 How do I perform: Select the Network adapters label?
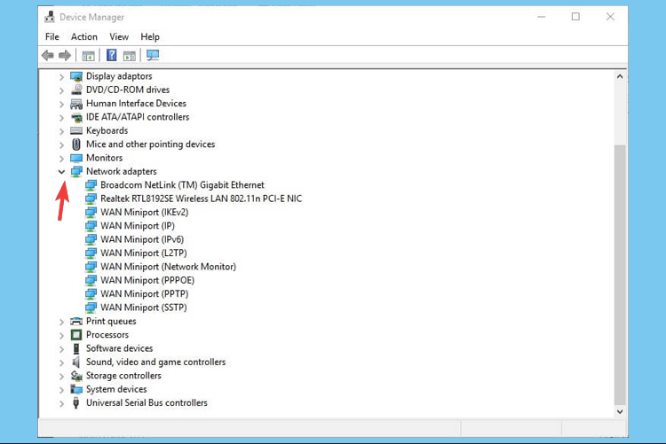tap(122, 171)
